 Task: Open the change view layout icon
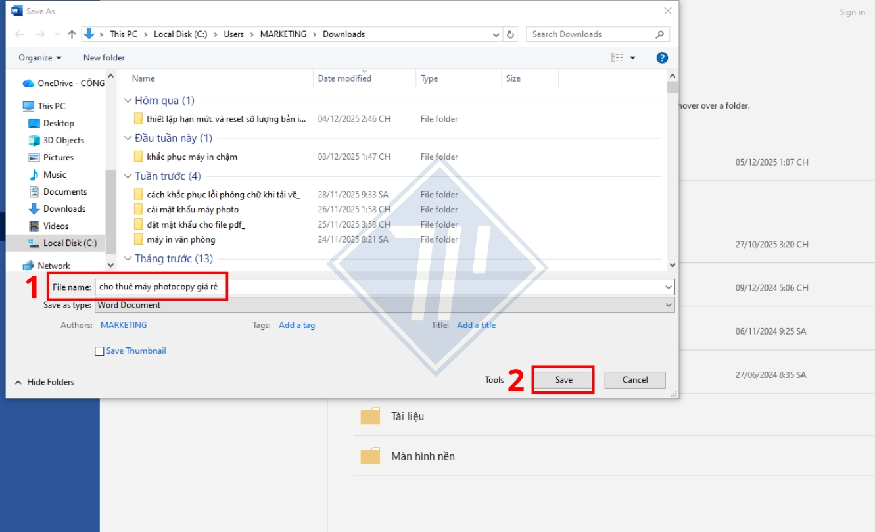coord(618,58)
